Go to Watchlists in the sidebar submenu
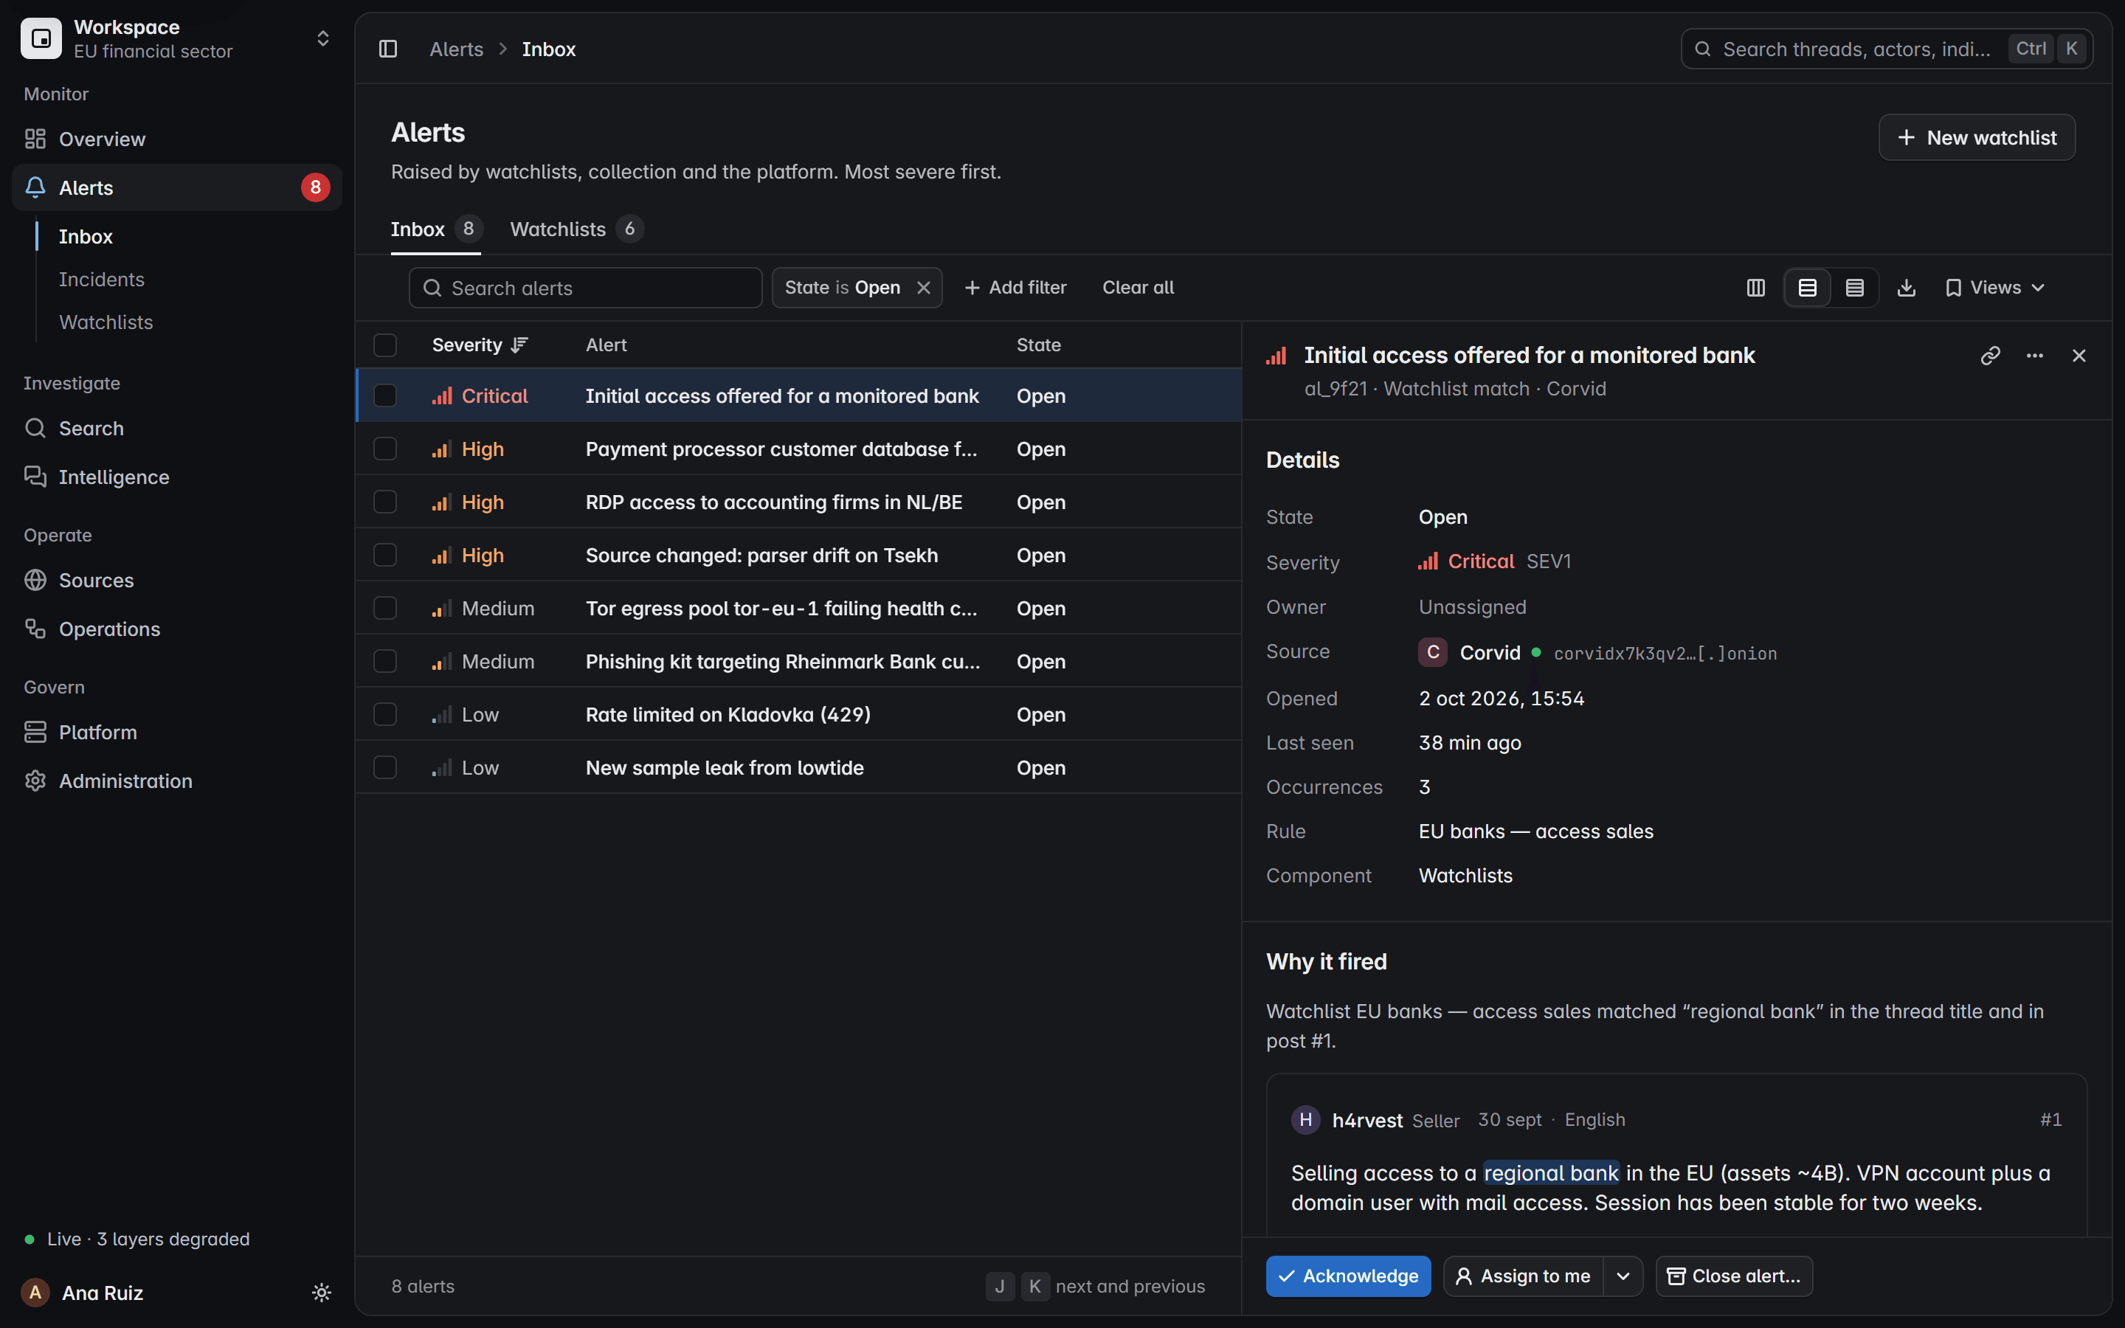2125x1328 pixels. [x=106, y=322]
